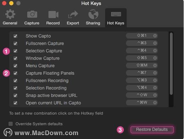Uncheck the Capture Floating Panels checkbox
Viewport: 184px width, 139px height.
(15, 73)
